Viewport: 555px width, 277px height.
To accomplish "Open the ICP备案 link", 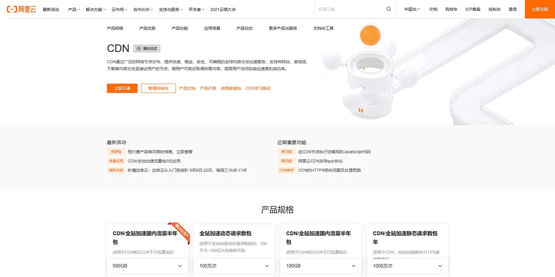I will 473,9.
